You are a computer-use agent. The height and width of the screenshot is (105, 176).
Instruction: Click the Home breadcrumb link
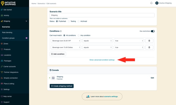(34, 4)
